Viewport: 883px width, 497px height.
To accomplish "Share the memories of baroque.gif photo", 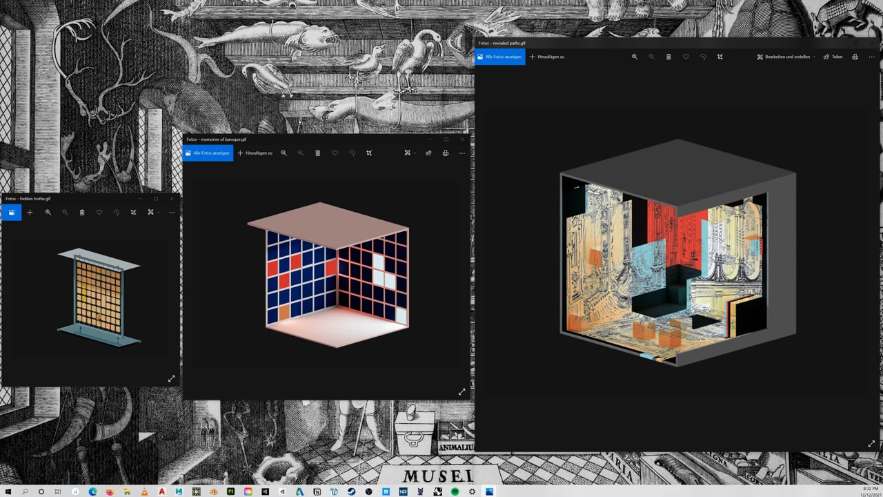I will click(428, 153).
